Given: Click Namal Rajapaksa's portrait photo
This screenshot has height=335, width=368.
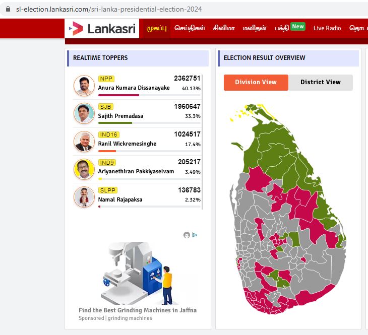Looking at the screenshot, I should [x=84, y=197].
